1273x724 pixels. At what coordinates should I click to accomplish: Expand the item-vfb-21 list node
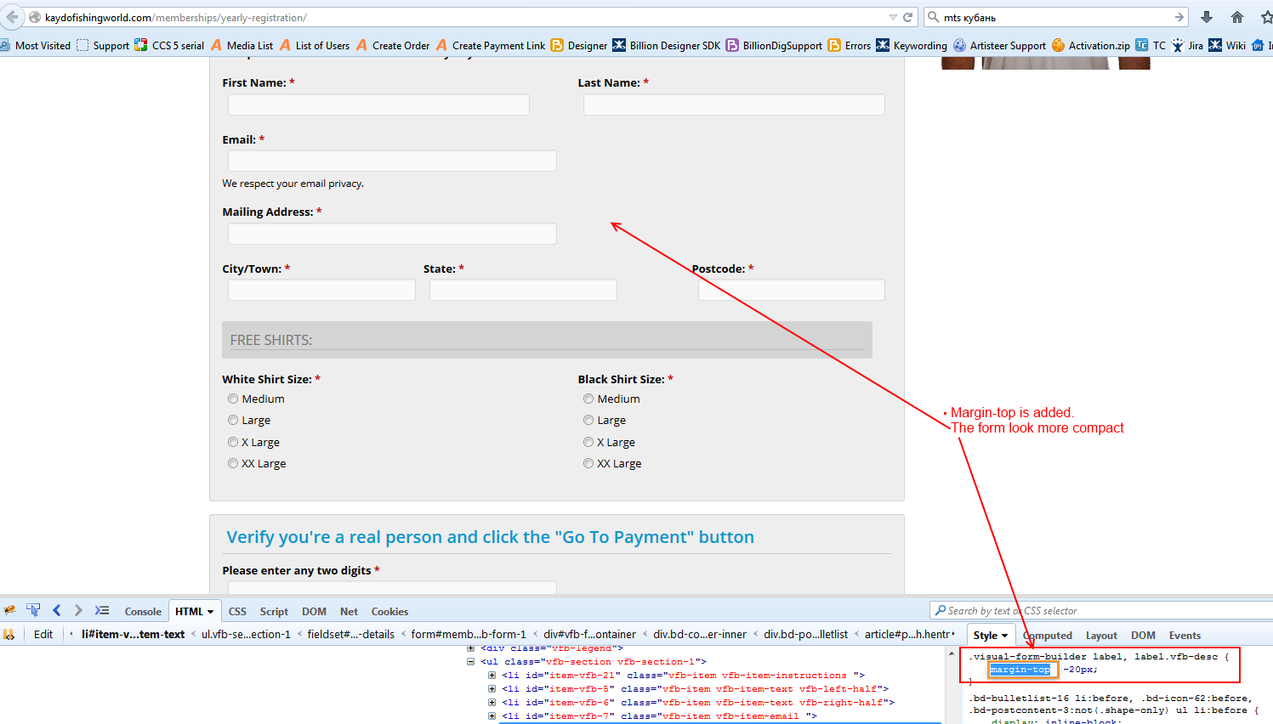pos(492,675)
